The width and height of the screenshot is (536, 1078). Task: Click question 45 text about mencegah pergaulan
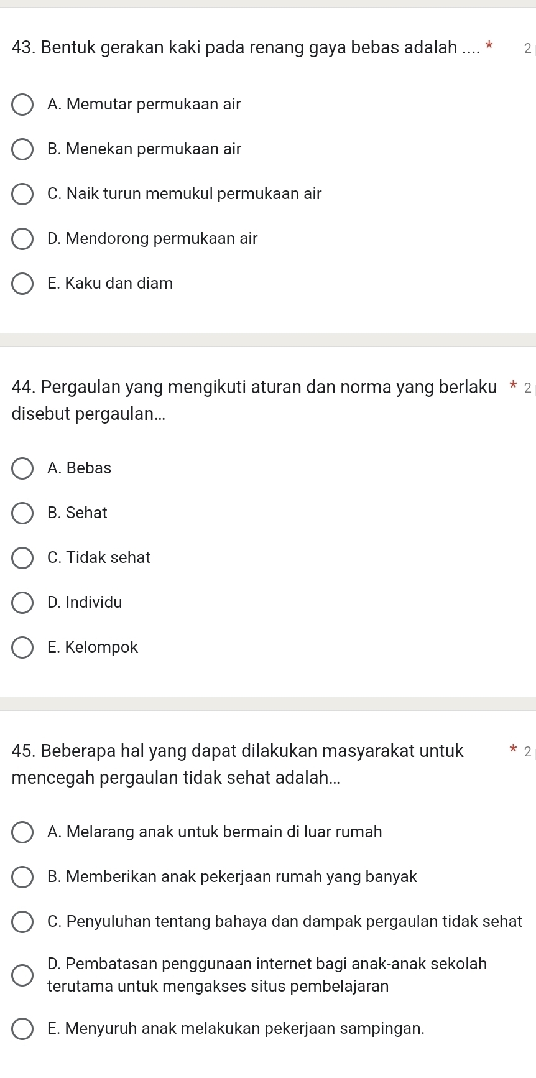coord(237,751)
